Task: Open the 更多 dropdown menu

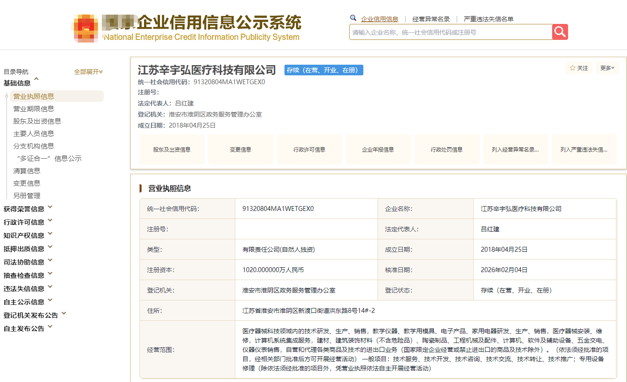Action: point(607,68)
